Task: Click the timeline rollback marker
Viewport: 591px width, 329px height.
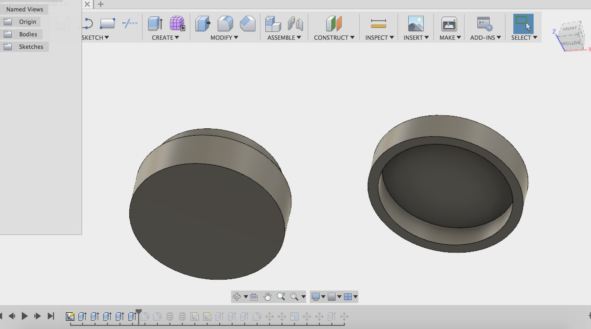Action: [139, 312]
